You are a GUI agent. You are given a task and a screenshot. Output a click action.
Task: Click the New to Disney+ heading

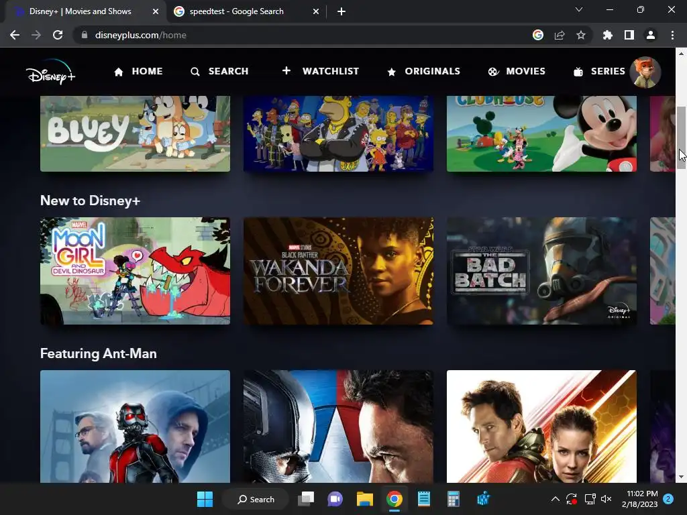click(91, 201)
